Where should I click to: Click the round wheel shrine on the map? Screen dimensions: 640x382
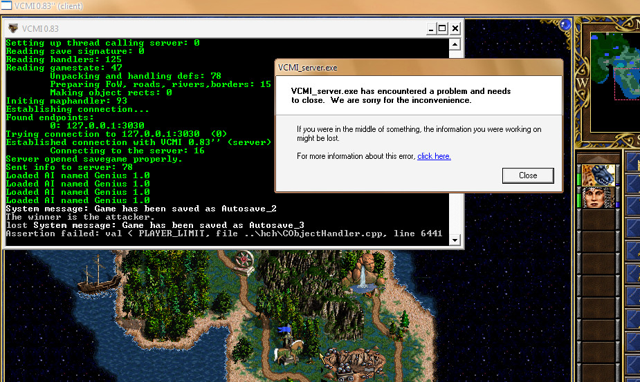[244, 260]
